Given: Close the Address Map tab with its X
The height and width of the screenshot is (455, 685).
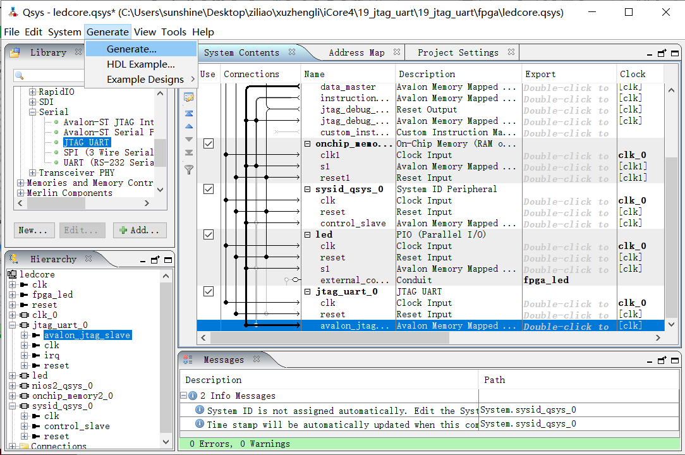Looking at the screenshot, I should (x=397, y=52).
